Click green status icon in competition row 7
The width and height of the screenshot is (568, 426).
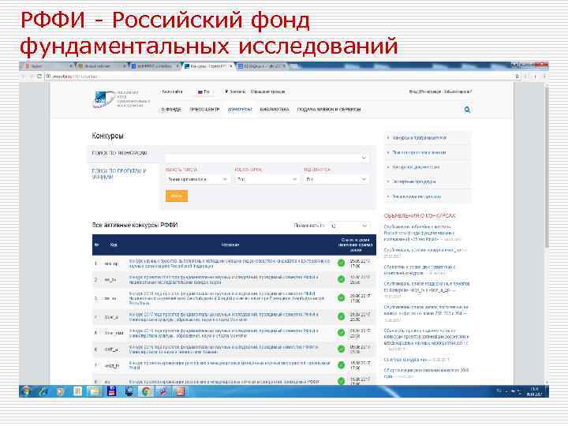[341, 365]
